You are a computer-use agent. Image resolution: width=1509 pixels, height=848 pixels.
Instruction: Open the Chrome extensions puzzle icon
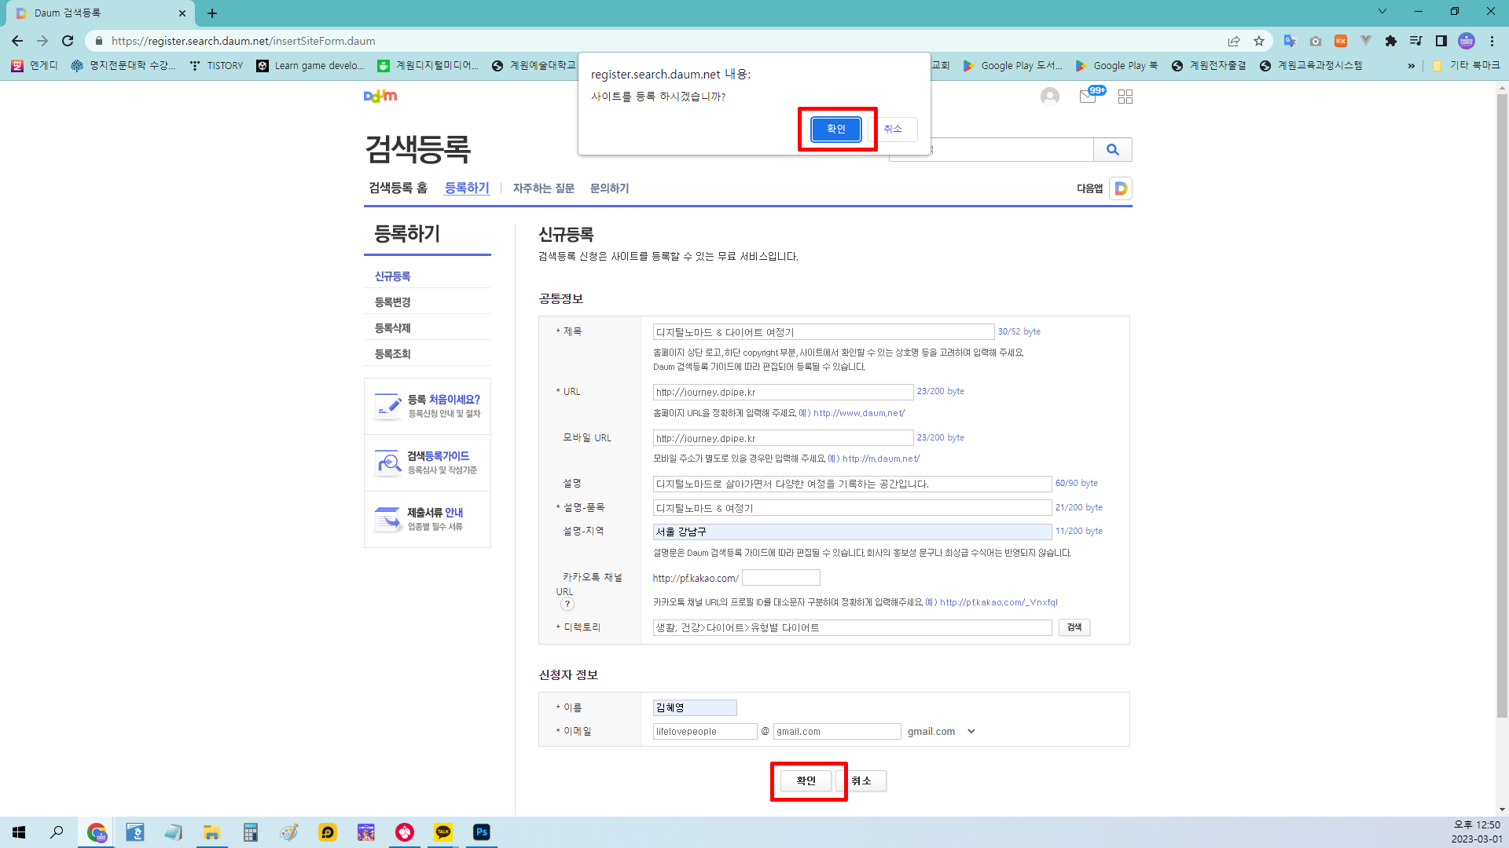click(1390, 41)
